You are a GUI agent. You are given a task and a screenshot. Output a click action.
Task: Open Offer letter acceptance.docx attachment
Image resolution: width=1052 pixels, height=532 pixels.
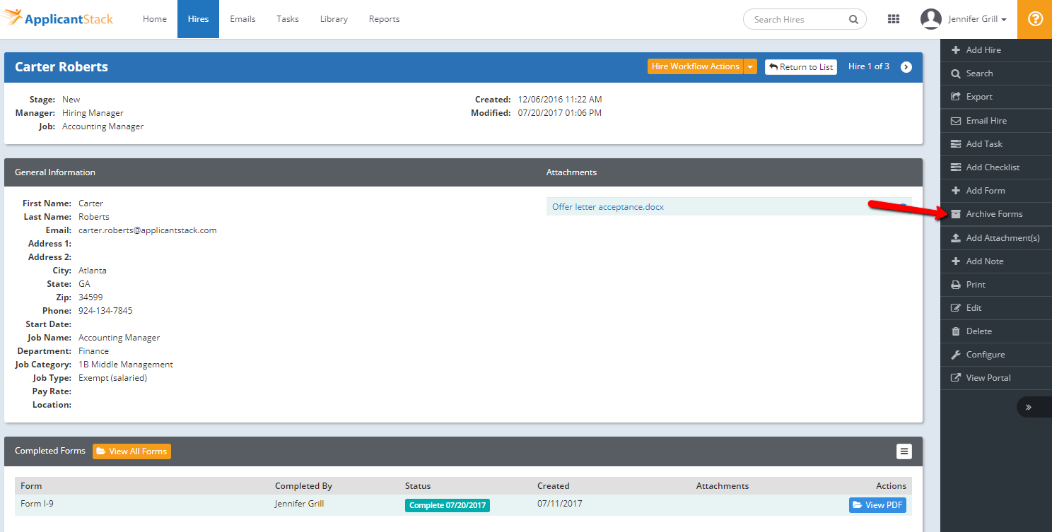point(607,207)
